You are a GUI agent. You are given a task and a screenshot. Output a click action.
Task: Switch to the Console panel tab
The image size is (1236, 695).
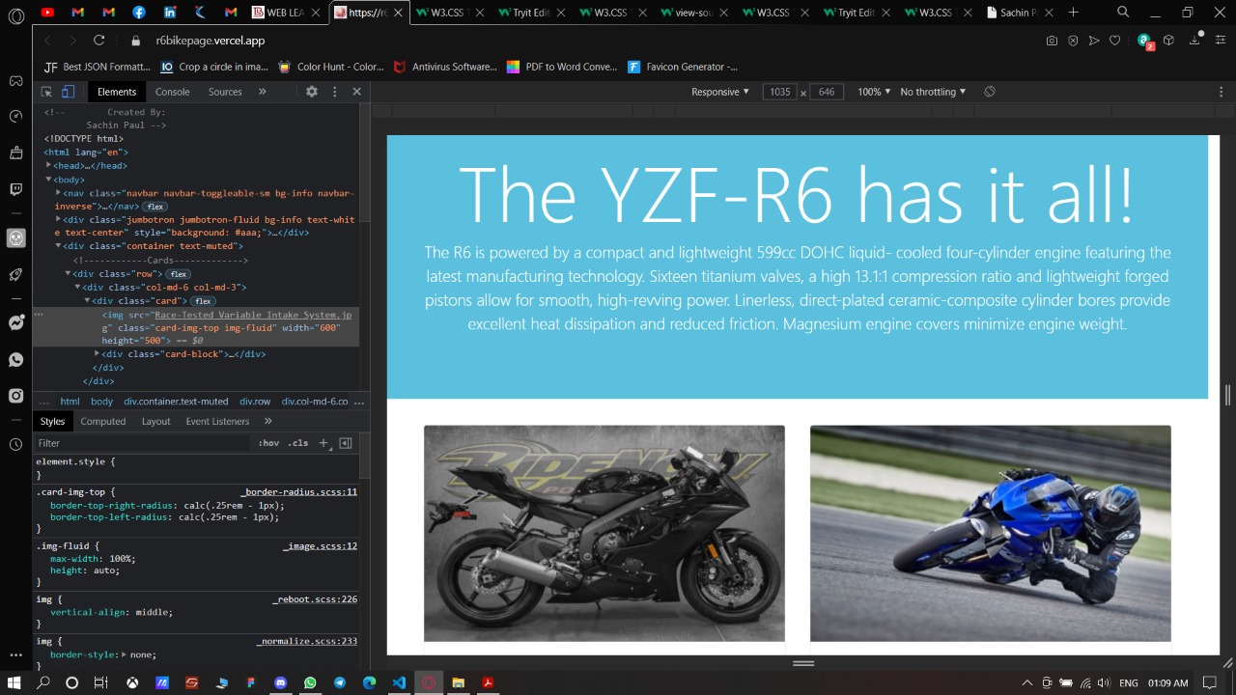[173, 92]
